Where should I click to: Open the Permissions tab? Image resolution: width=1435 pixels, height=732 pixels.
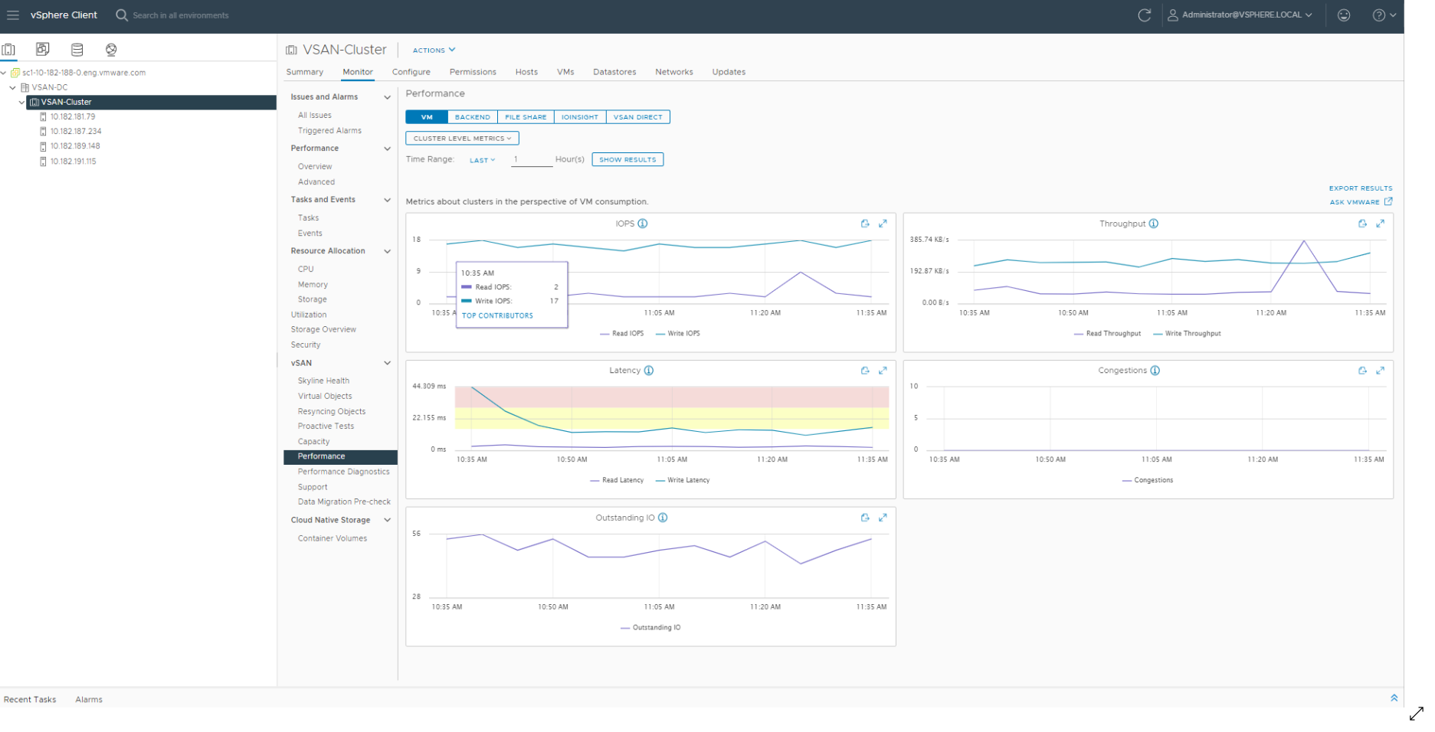point(473,72)
